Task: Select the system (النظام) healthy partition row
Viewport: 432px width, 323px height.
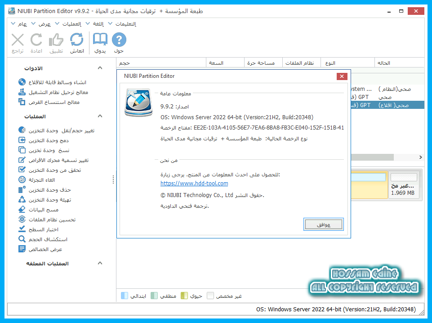Action: pyautogui.click(x=387, y=89)
